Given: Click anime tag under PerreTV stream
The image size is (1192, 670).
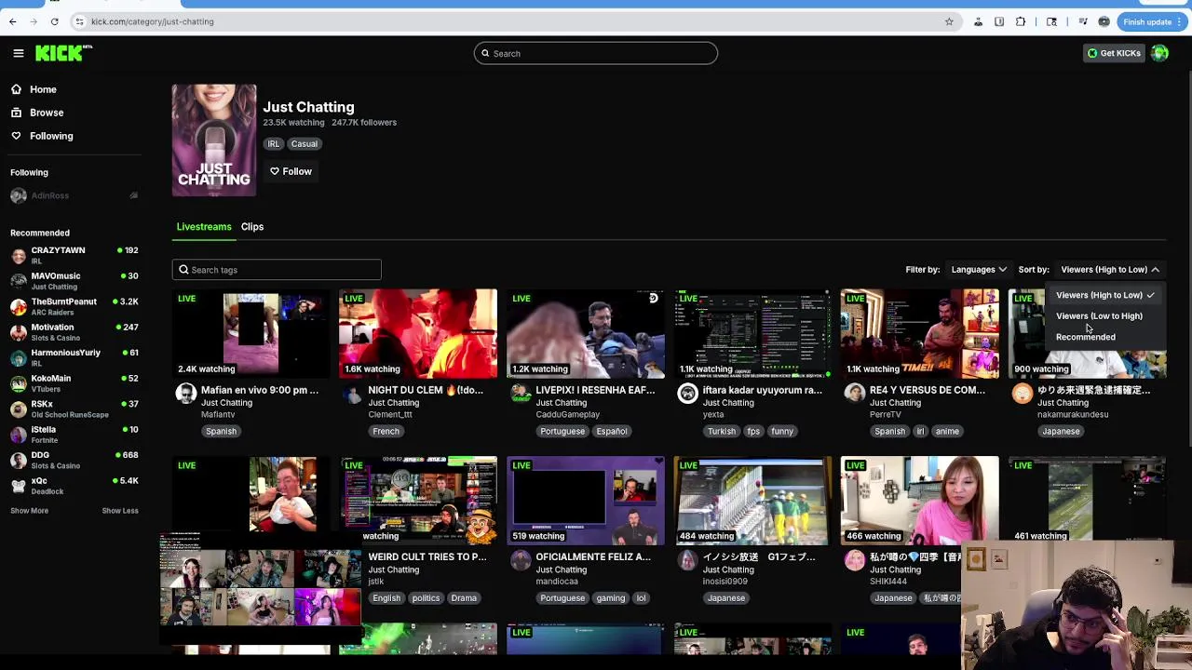Looking at the screenshot, I should click(x=947, y=432).
